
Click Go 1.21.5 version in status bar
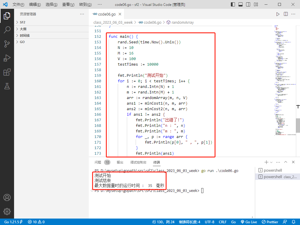point(13,222)
